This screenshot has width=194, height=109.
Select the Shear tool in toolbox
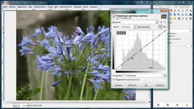coord(179,15)
